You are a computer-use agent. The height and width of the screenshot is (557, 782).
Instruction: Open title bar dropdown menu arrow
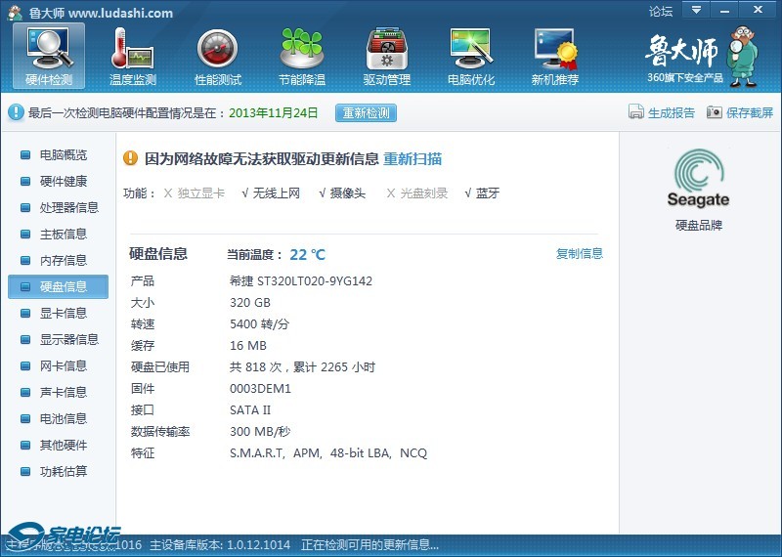coord(695,10)
